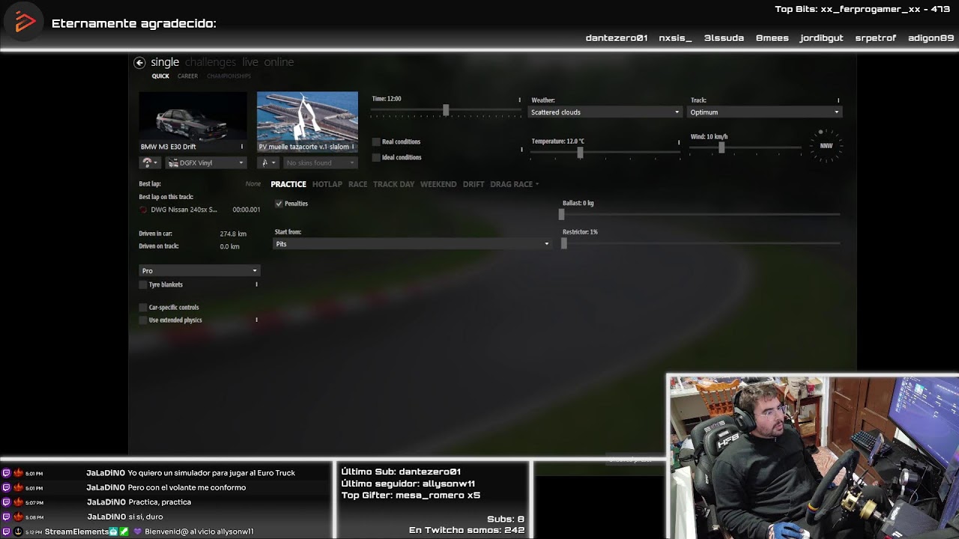959x539 pixels.
Task: Open options dots left of Temperature slider
Action: (522, 150)
